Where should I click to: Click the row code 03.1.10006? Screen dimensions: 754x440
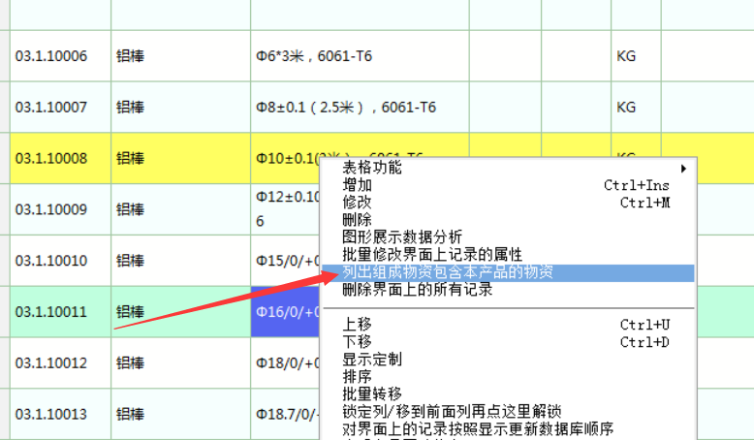[x=51, y=56]
